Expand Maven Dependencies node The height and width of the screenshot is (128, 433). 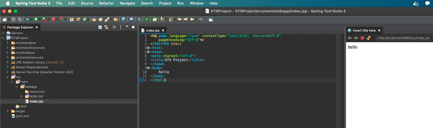8,67
